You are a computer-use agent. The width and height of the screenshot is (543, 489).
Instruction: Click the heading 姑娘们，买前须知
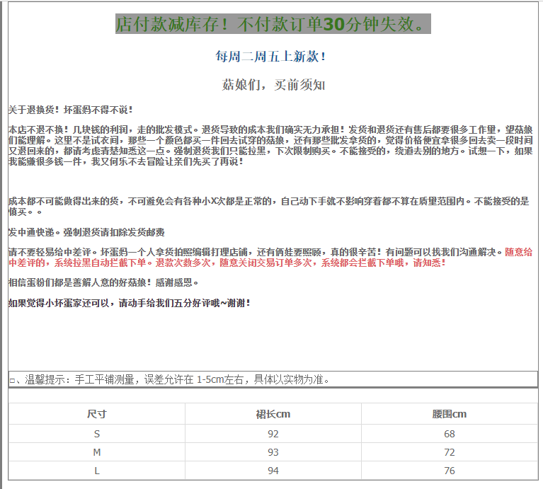click(x=273, y=85)
